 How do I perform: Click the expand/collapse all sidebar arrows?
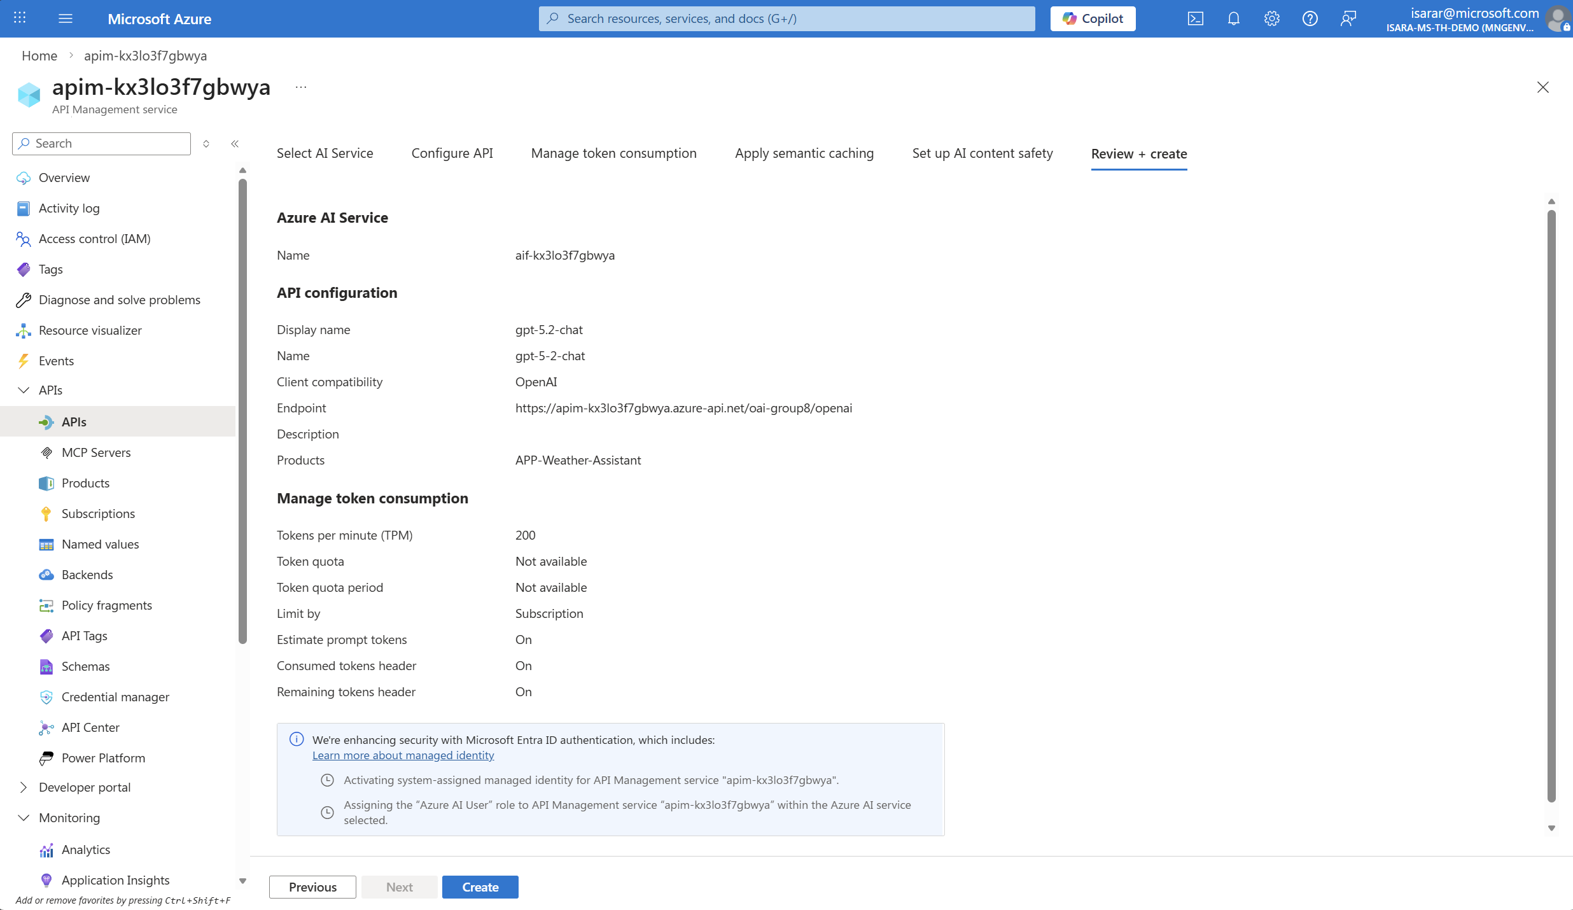point(206,144)
